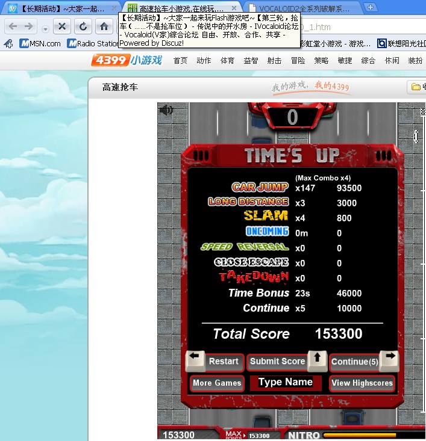Close the 长期活动 tab
The height and width of the screenshot is (441, 426).
[x=114, y=8]
